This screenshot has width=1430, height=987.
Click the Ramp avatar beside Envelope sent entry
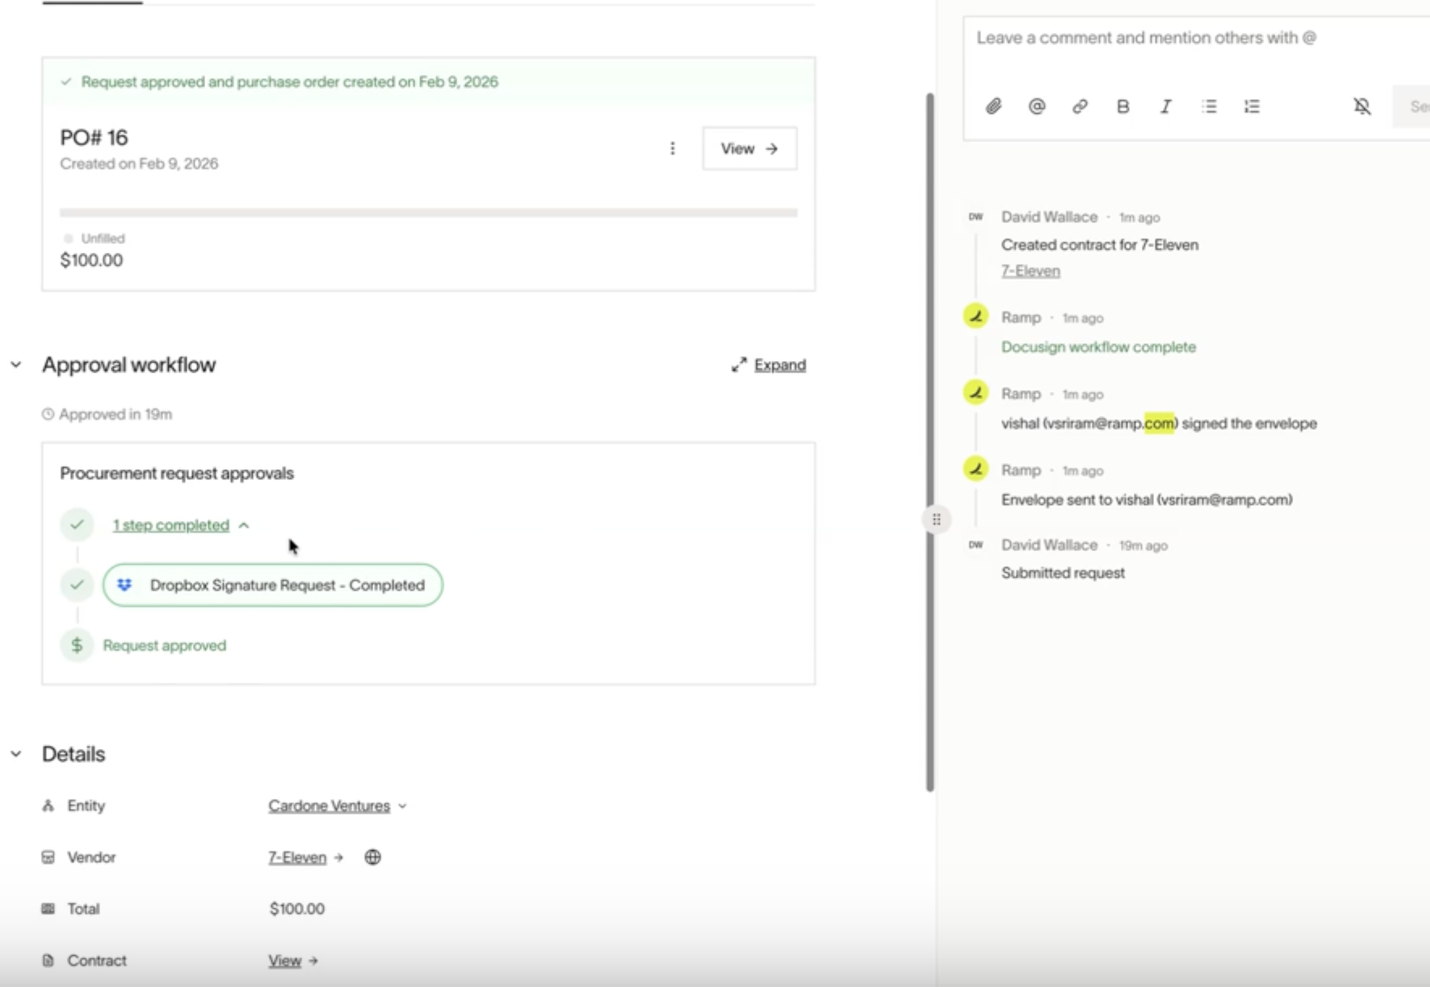coord(976,469)
